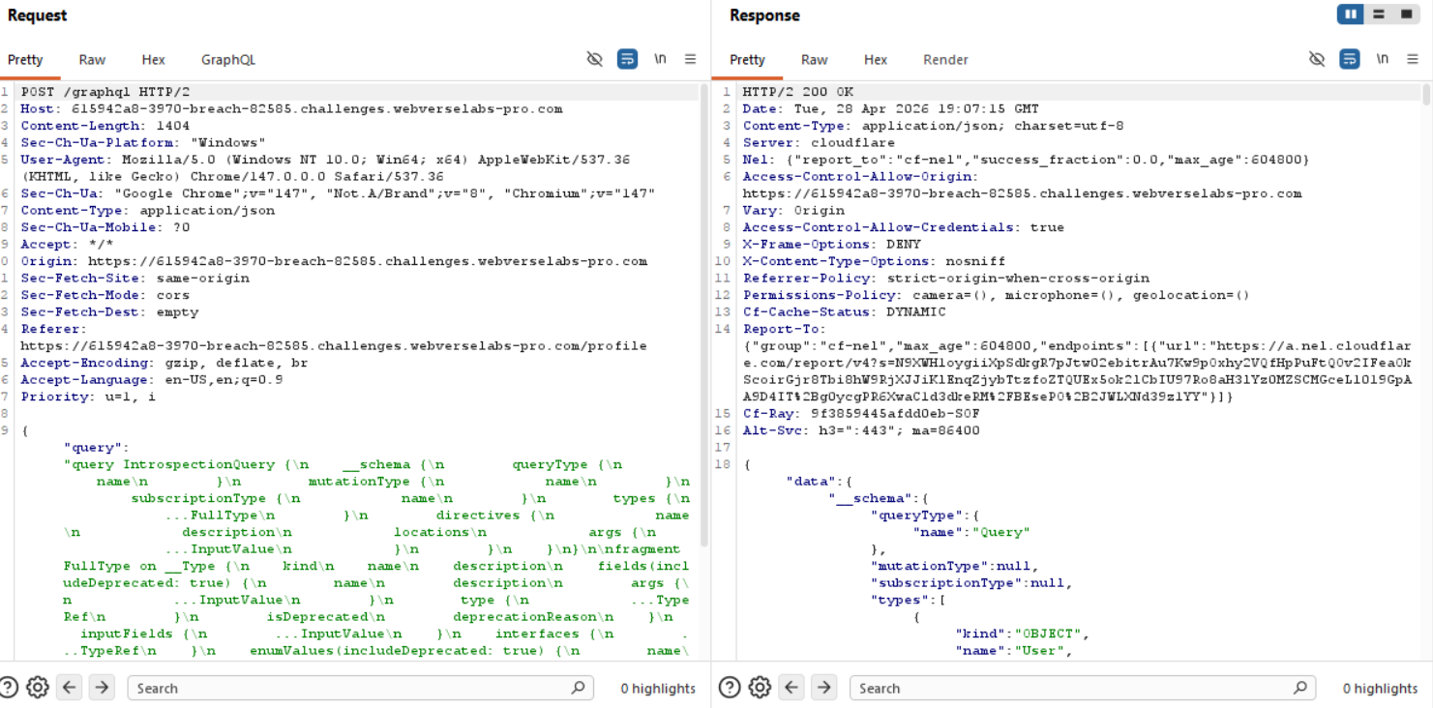The image size is (1433, 708).
Task: Click the Host header line in Request
Action: [x=291, y=108]
